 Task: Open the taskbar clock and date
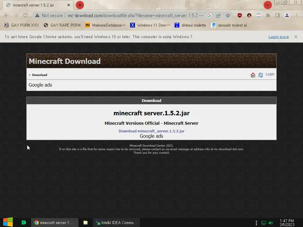pyautogui.click(x=287, y=223)
